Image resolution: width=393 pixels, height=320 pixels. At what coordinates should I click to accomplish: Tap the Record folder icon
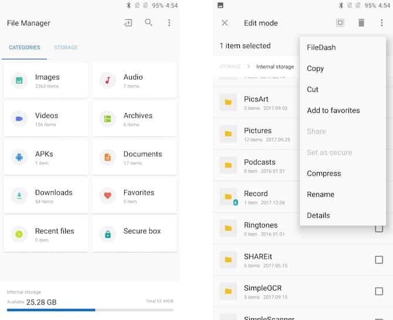pos(228,197)
